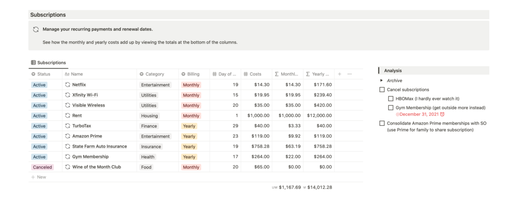Screen dimensions: 518x203
Task: Click the Canceled status tag for Wine Club
Action: coord(42,167)
